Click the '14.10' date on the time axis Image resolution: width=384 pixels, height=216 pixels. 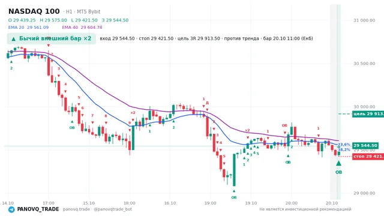point(8,203)
